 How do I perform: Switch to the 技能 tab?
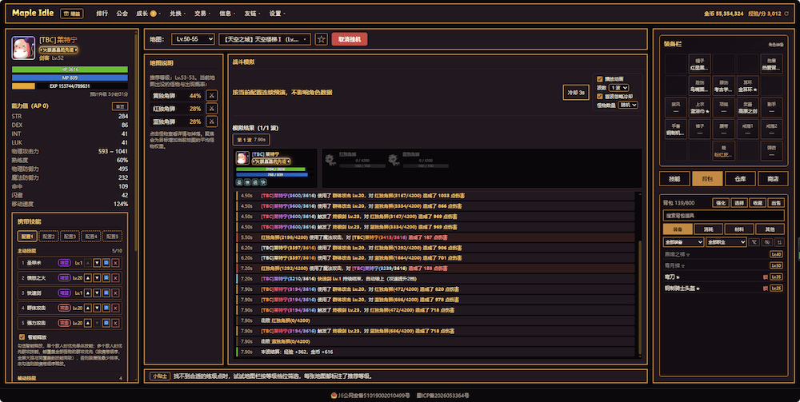tap(674, 179)
